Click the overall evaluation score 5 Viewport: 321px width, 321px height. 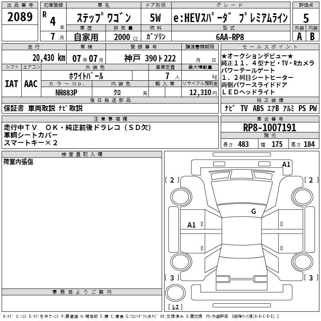(x=306, y=18)
